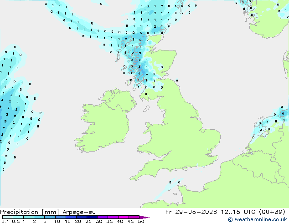Click the legend label '45'

130,221
